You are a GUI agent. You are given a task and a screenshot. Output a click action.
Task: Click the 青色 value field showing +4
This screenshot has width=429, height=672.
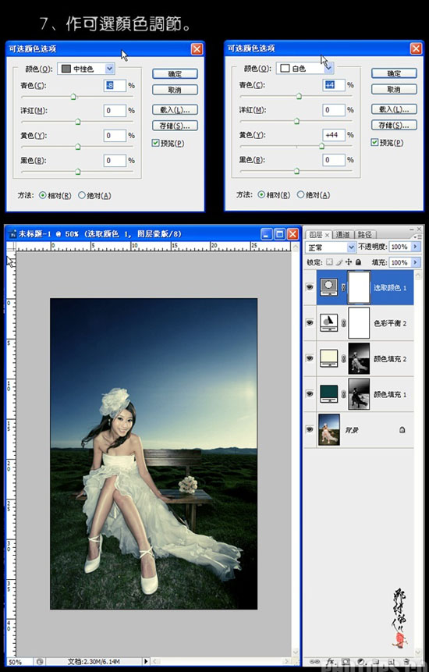point(334,85)
